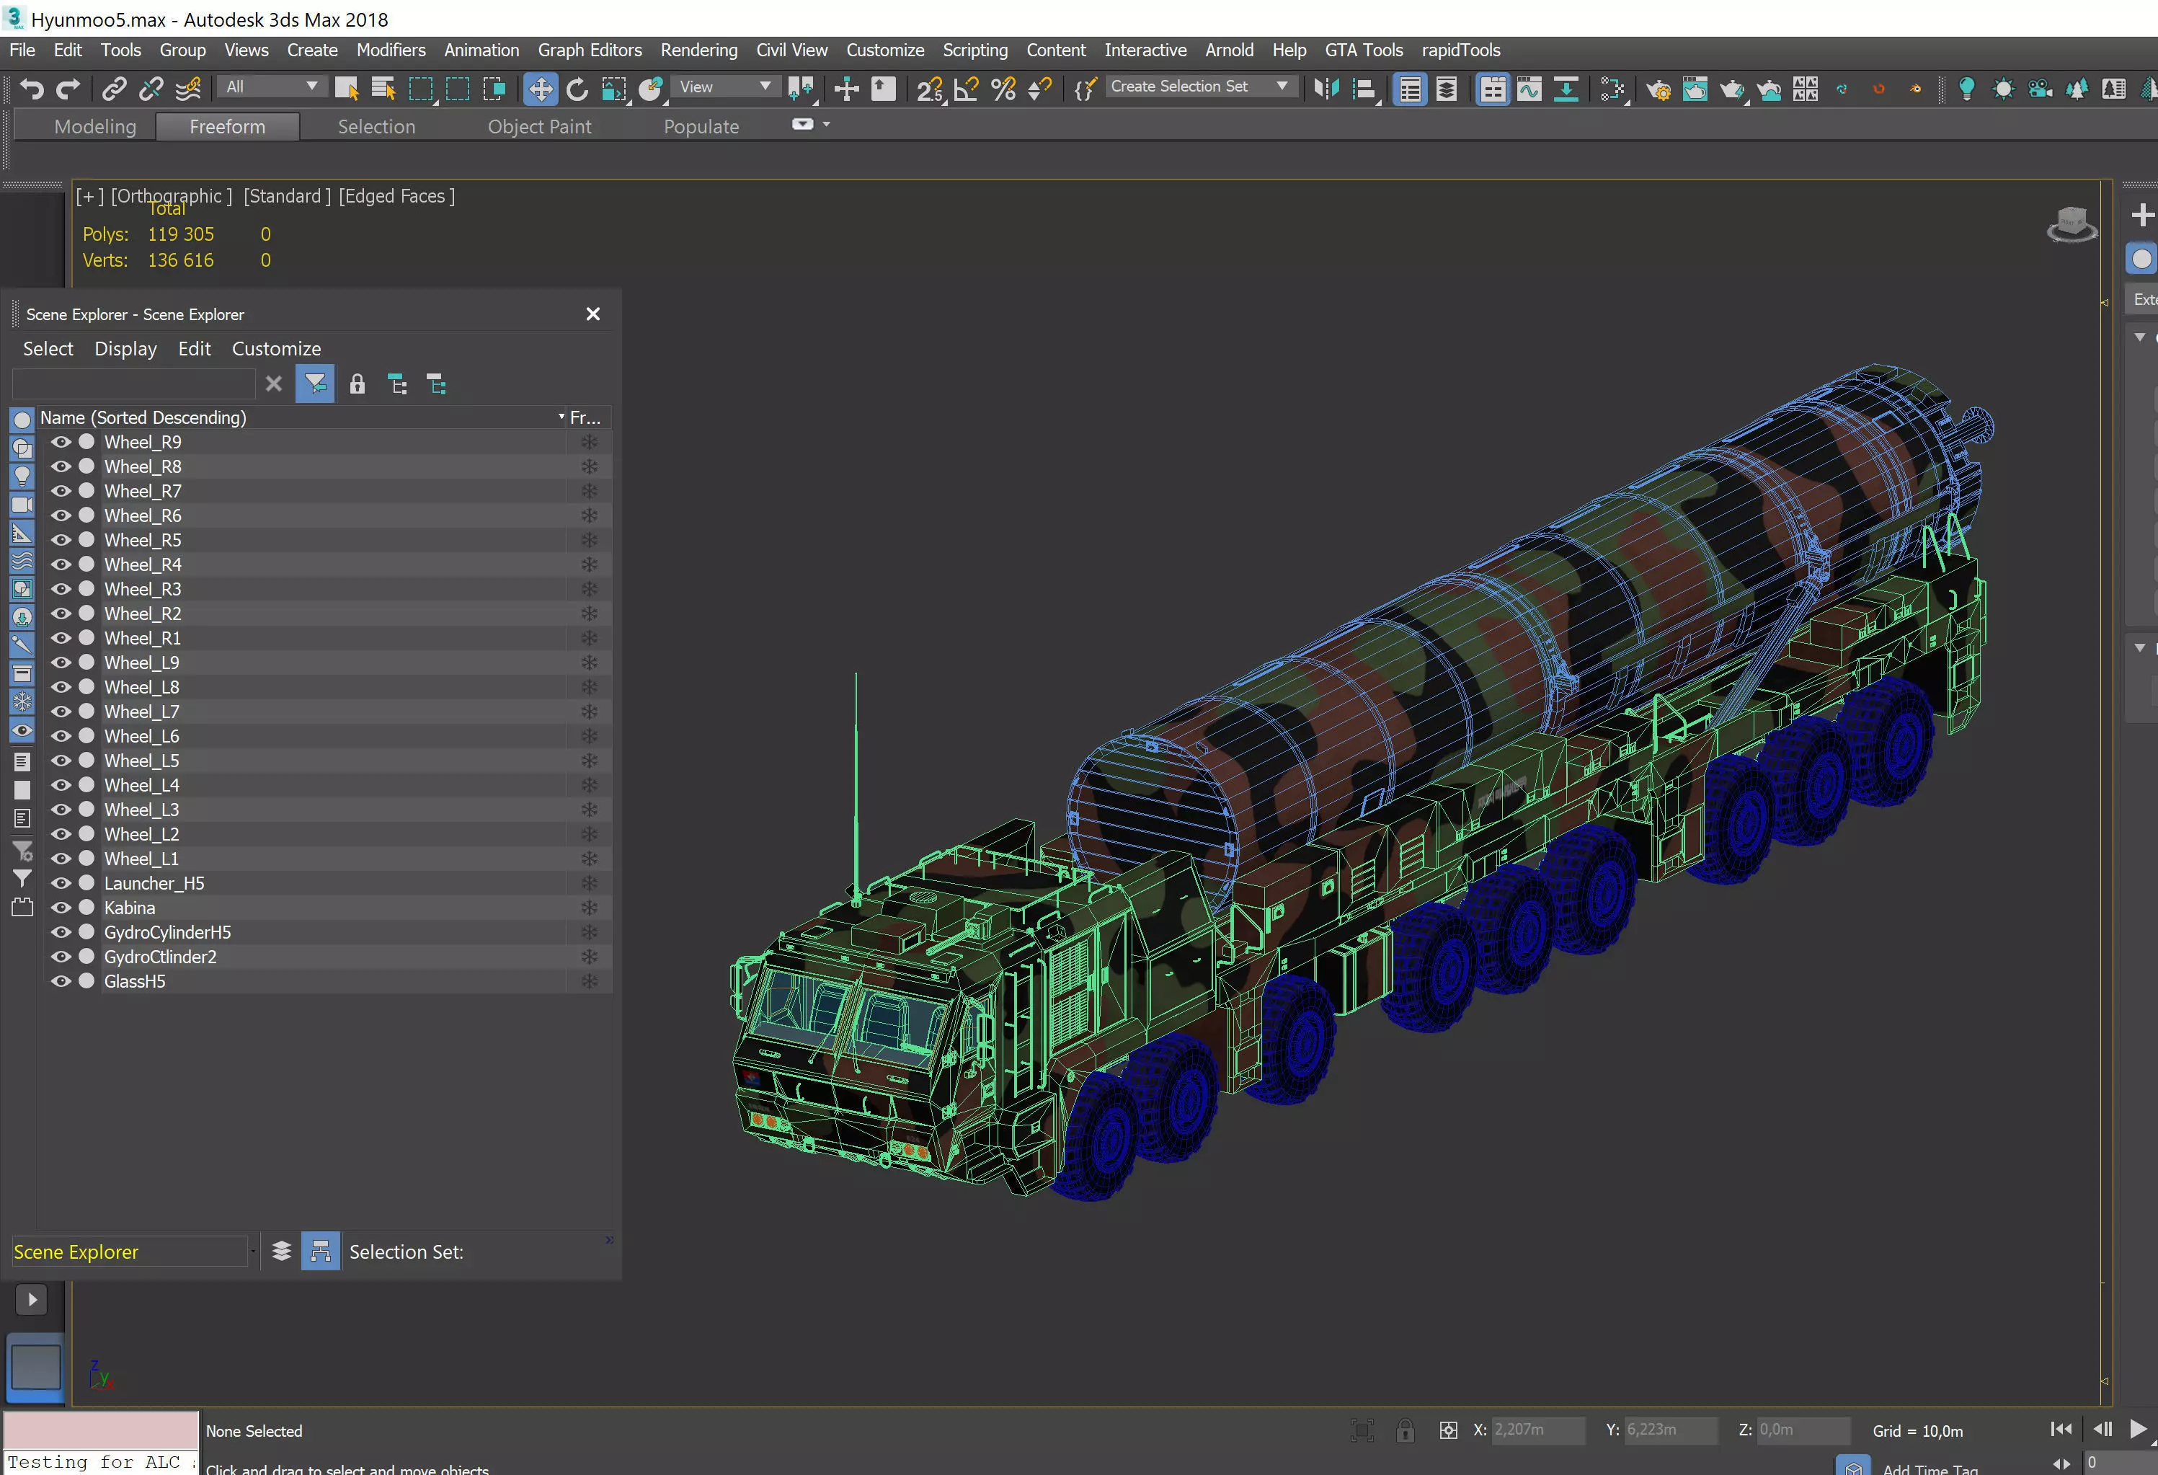Screen dimensions: 2158x1475
Task: Open the Scene Explorer Display menu
Action: coord(125,348)
